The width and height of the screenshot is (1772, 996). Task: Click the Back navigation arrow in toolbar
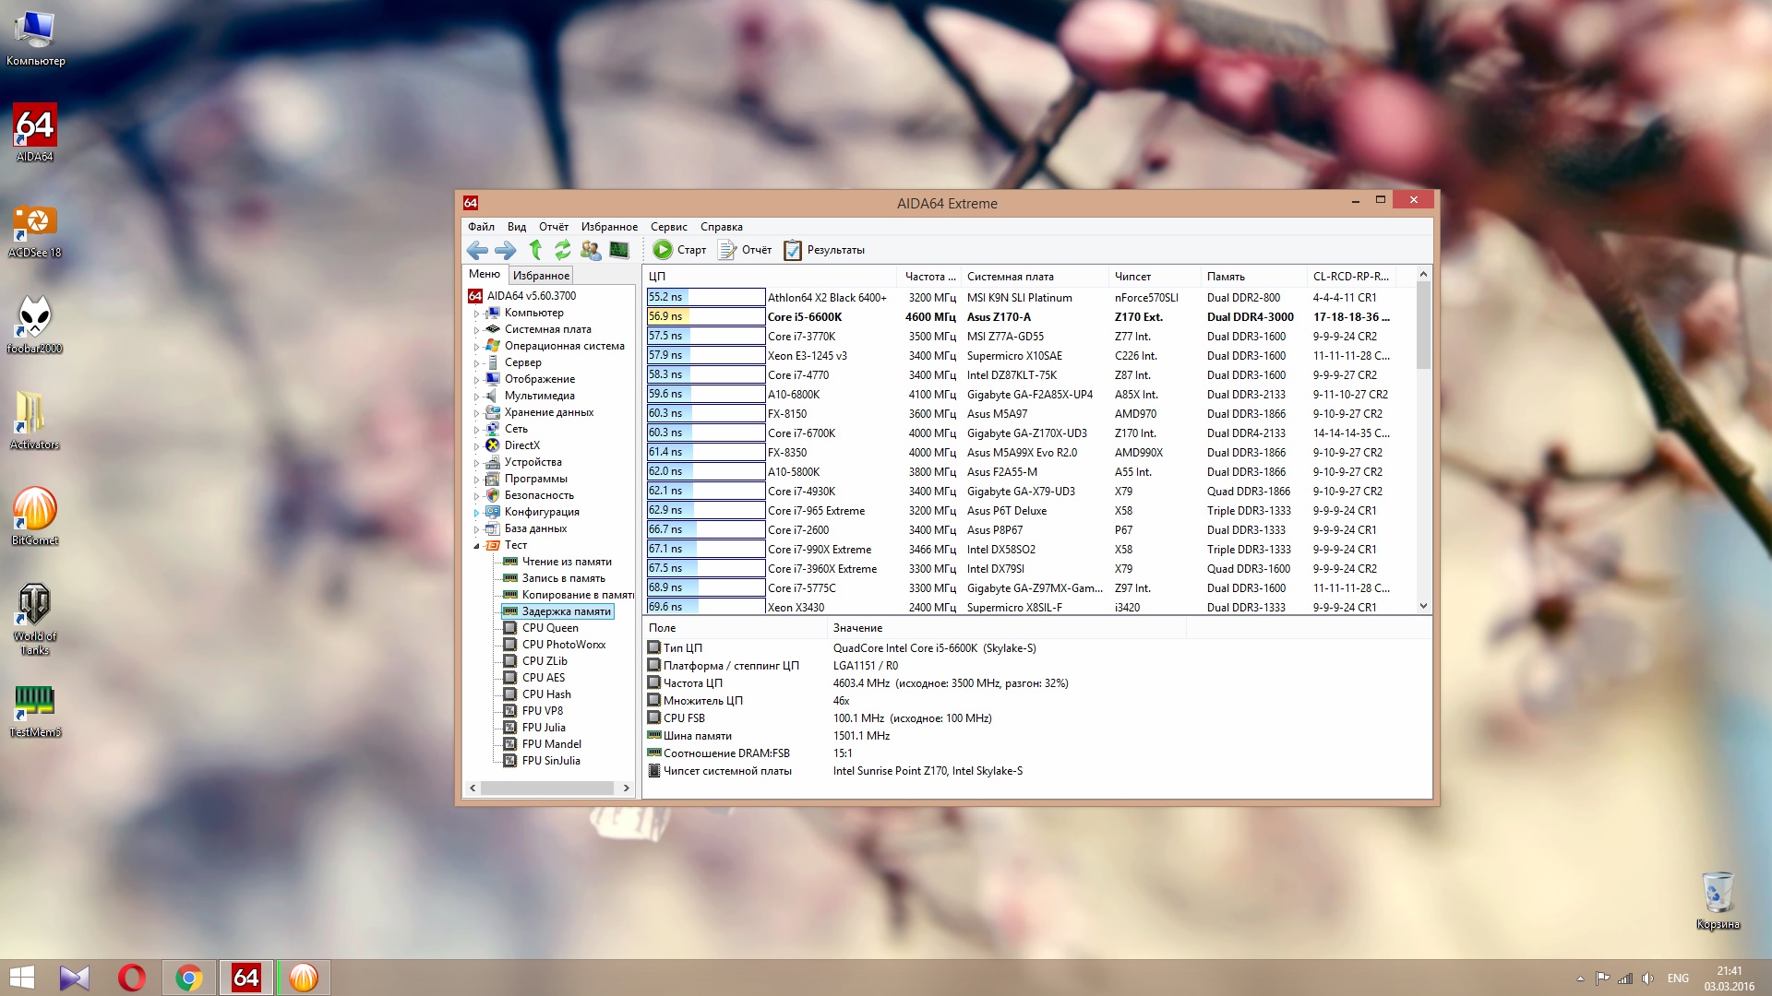tap(477, 250)
